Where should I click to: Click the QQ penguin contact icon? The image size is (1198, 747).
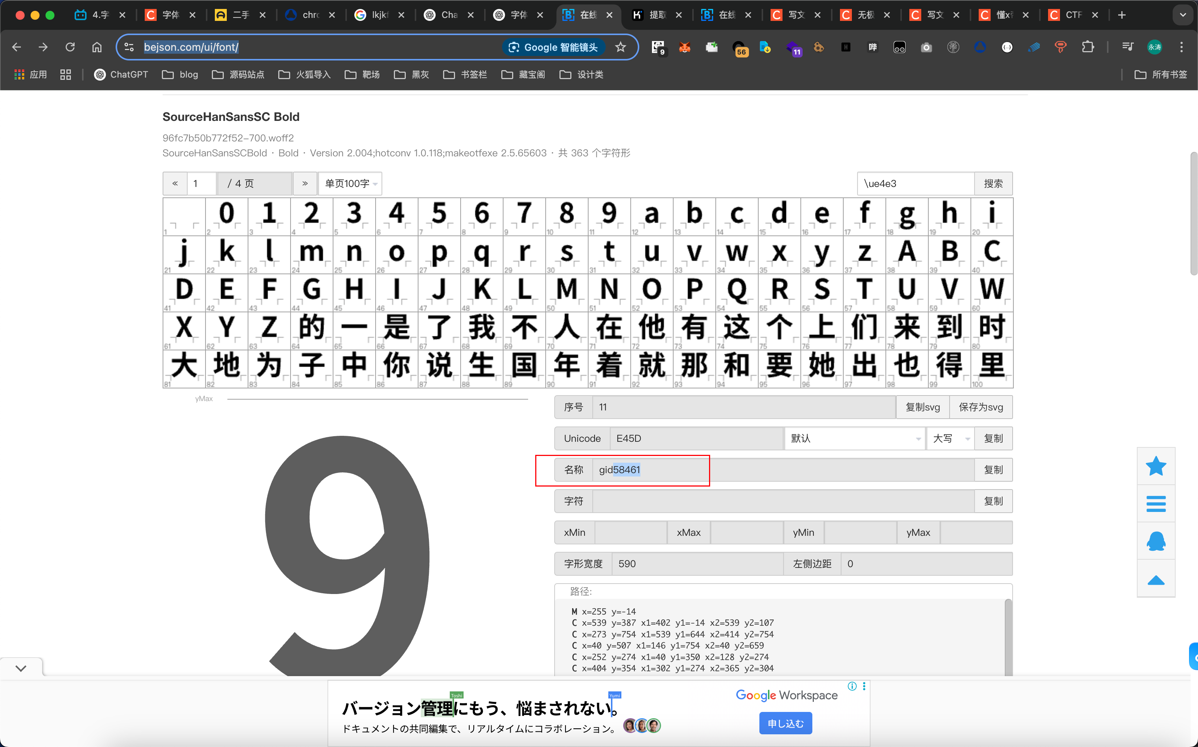click(x=1155, y=541)
